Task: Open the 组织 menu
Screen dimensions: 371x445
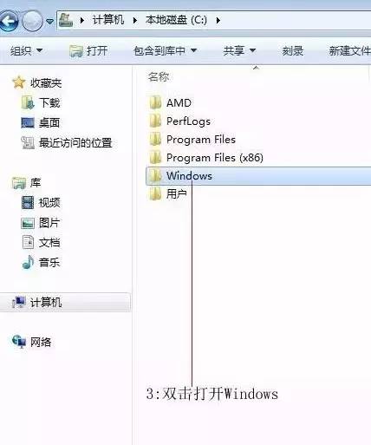Action: [x=26, y=51]
